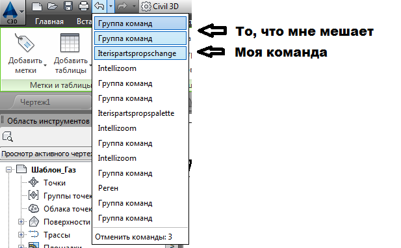Click the Область инструментов panel title bar
Viewport: 401px width, 248px height.
click(x=46, y=120)
